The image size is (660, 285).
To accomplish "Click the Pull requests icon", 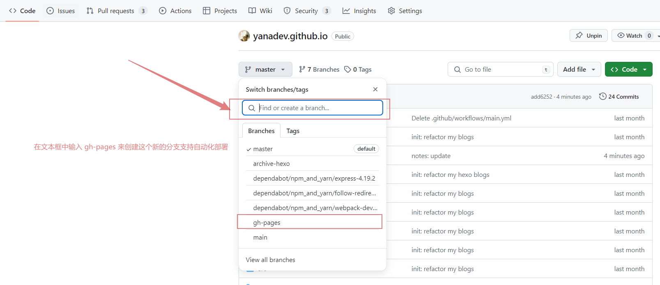I will tap(90, 11).
